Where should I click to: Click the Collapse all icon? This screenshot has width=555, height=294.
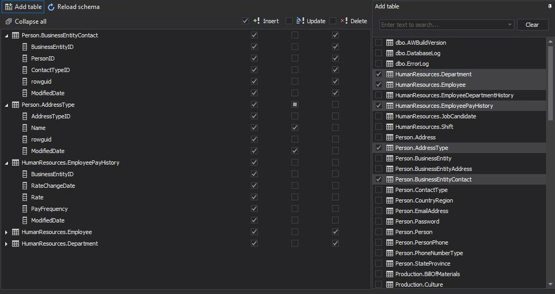coord(8,22)
